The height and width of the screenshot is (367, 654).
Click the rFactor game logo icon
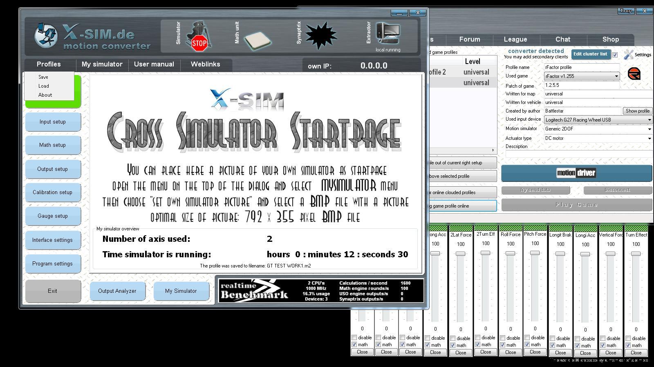point(634,74)
